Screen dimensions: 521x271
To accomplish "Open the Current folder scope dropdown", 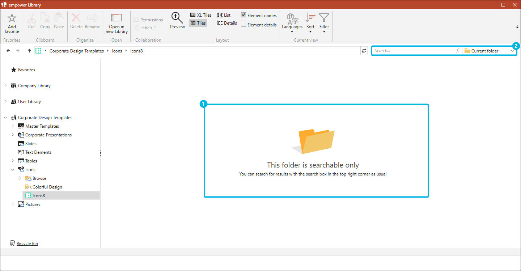I will (x=489, y=51).
